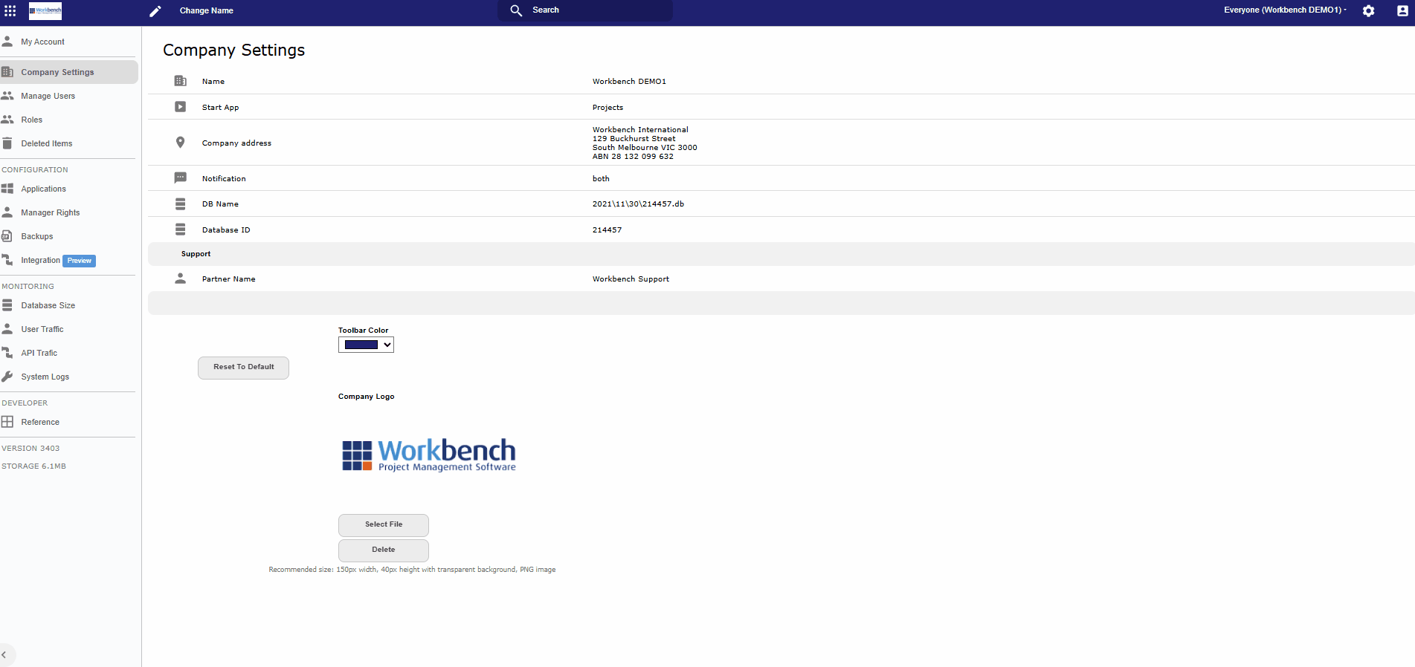Open the apps grid launcher icon
Viewport: 1415px width, 667px height.
(10, 10)
